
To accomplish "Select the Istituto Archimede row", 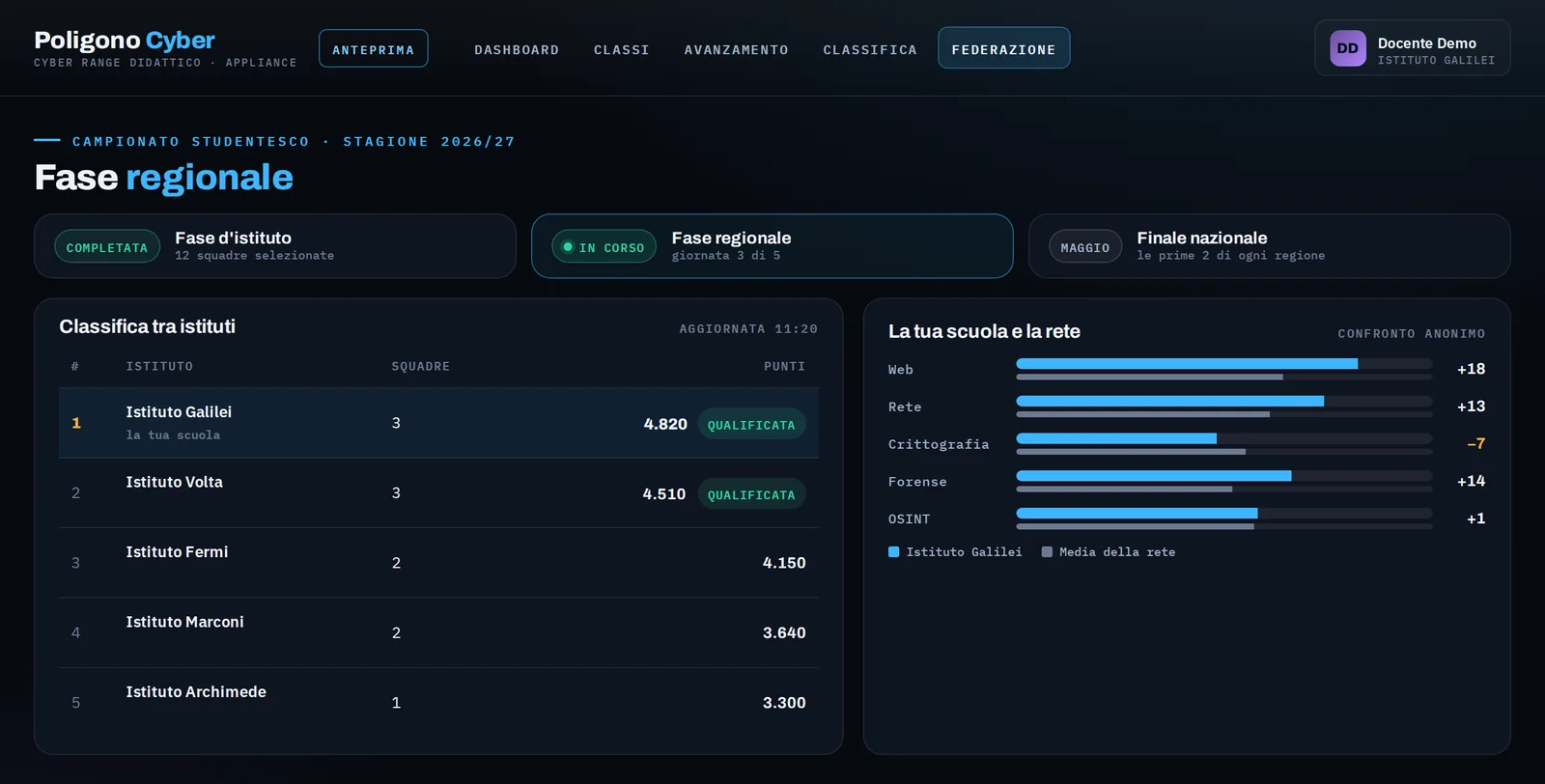I will click(438, 703).
